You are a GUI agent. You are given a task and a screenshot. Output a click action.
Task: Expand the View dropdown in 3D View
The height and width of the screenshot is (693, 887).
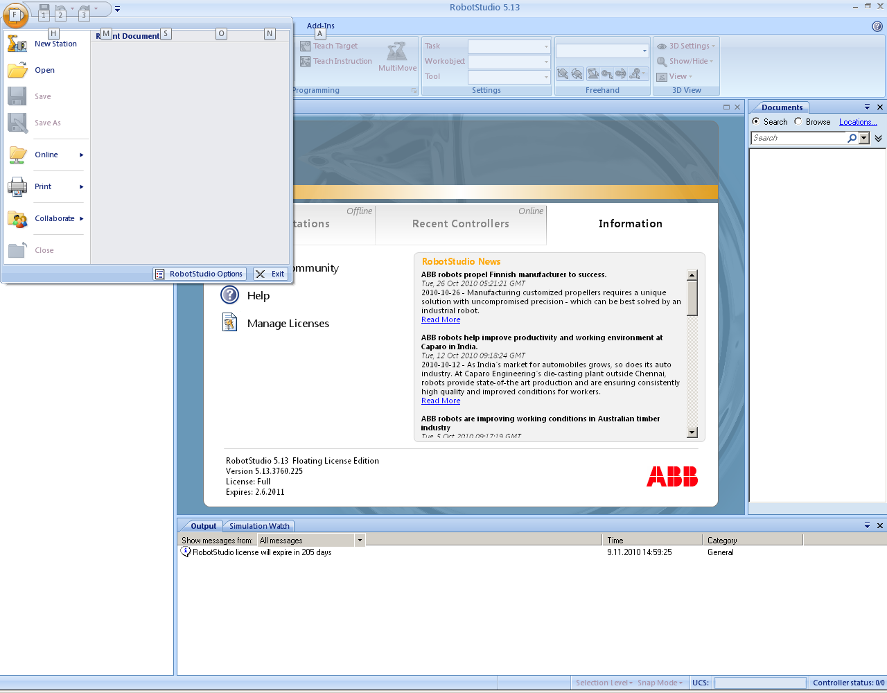point(674,76)
